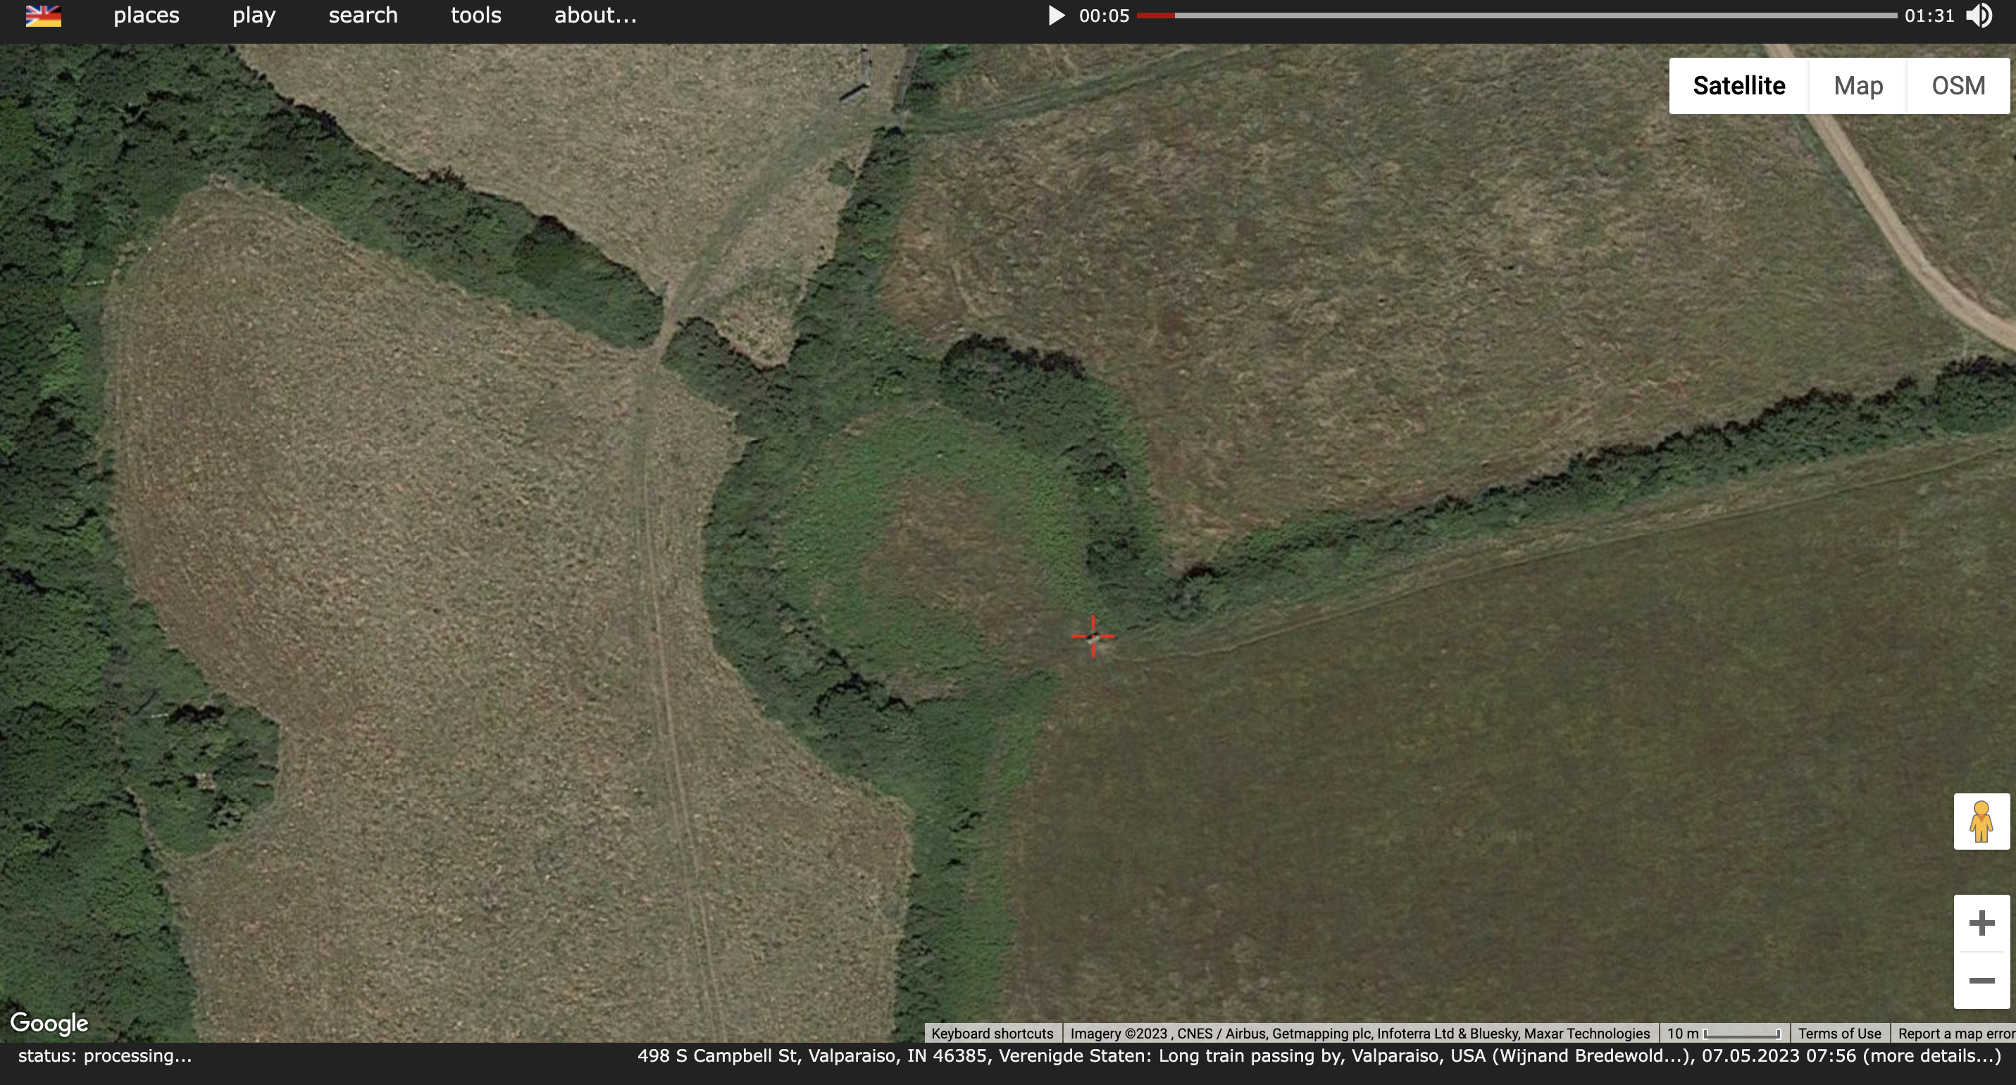Screen dimensions: 2016x1085
Task: Click the language flag icon
Action: click(43, 15)
